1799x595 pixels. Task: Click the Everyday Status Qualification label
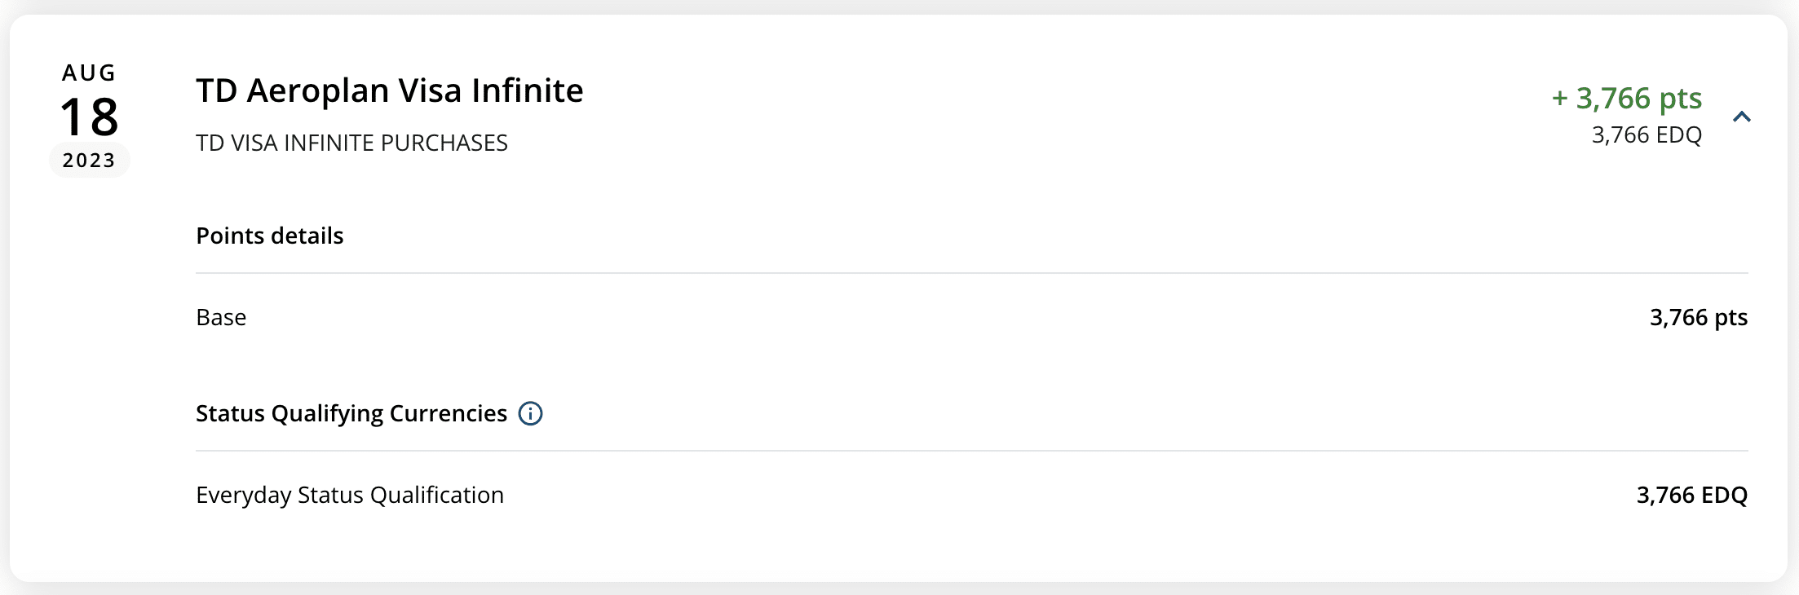(350, 495)
